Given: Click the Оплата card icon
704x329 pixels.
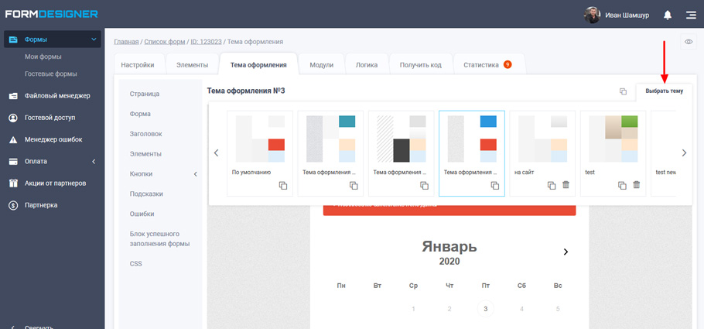Looking at the screenshot, I should 13,161.
